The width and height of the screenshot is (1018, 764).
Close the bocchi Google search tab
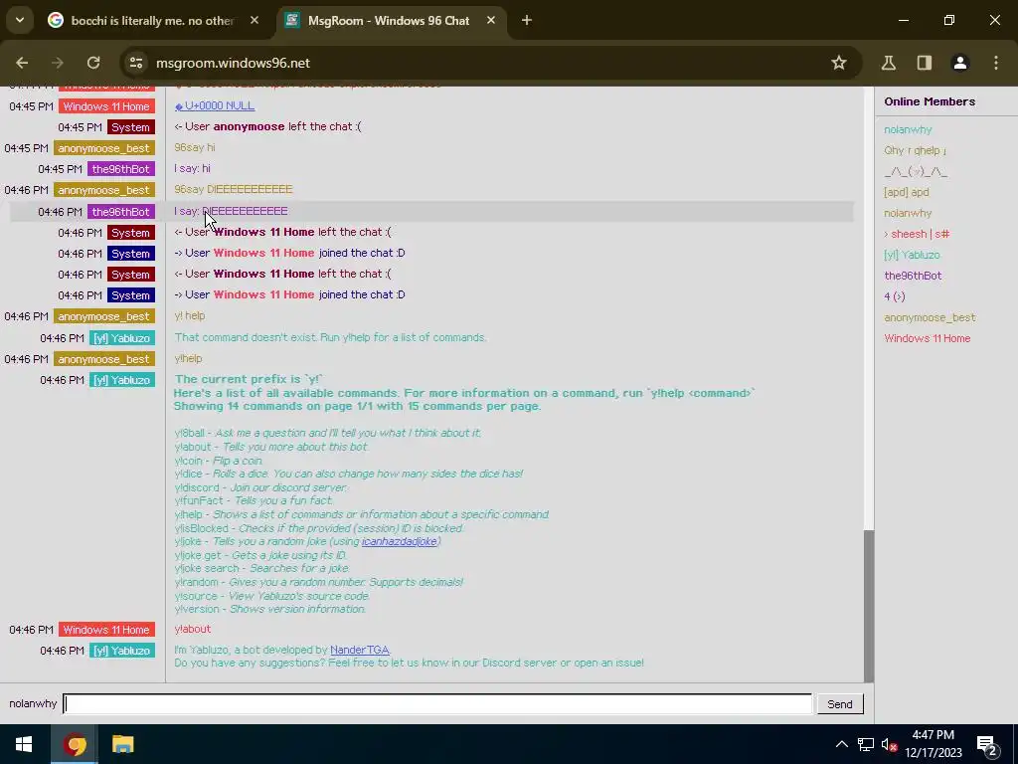(254, 21)
